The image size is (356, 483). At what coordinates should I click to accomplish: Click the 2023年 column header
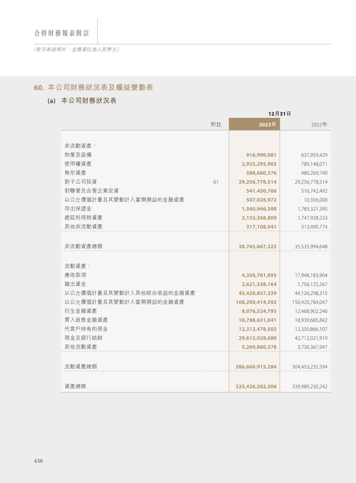coord(267,124)
